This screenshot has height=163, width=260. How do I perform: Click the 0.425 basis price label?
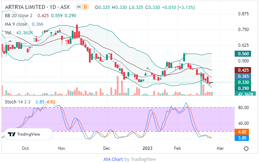click(244, 70)
